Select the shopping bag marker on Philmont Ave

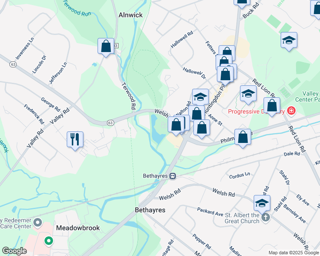[243, 138]
